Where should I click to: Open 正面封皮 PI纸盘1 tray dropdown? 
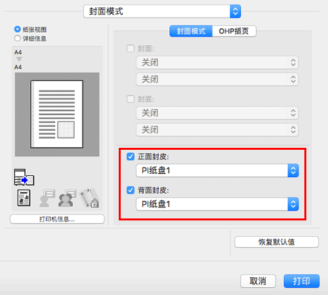coord(217,171)
